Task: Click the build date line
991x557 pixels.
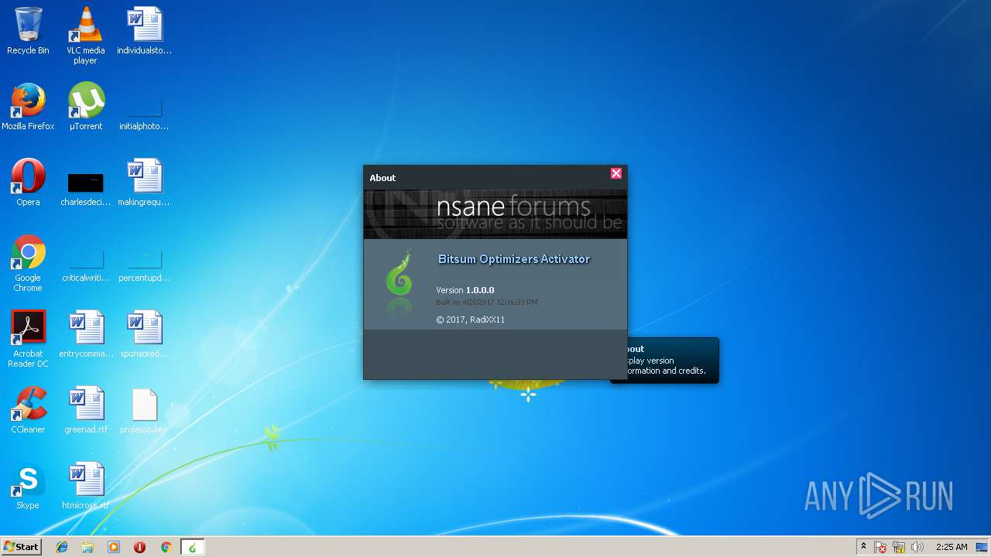Action: (486, 302)
